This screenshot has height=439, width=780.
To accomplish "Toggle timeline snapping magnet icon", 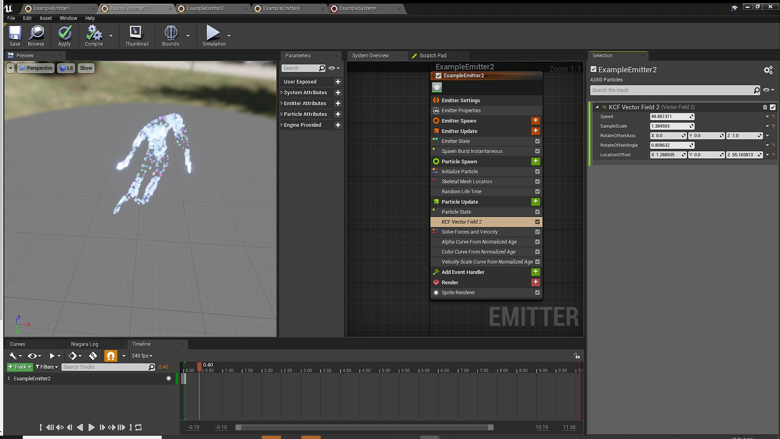I will 110,356.
